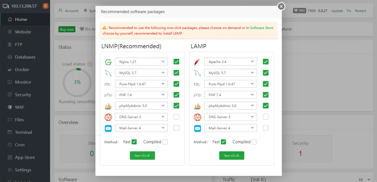Open the Apache 2.4 version dropdown
377x182 pixels.
(231, 62)
